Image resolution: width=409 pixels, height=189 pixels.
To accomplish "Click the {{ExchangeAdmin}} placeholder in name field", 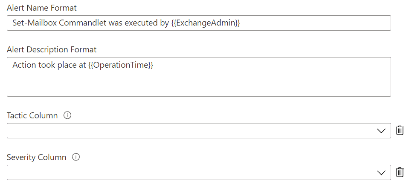I will point(206,23).
